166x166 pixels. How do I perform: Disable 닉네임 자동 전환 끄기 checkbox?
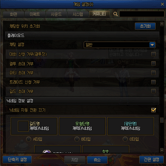tap(153, 110)
